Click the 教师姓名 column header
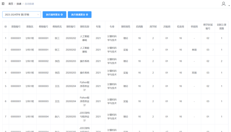This screenshot has width=231, height=132. click(57, 27)
